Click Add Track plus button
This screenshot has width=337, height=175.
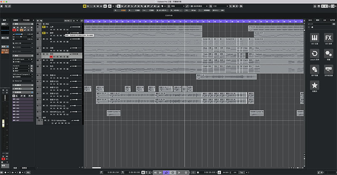click(x=38, y=21)
